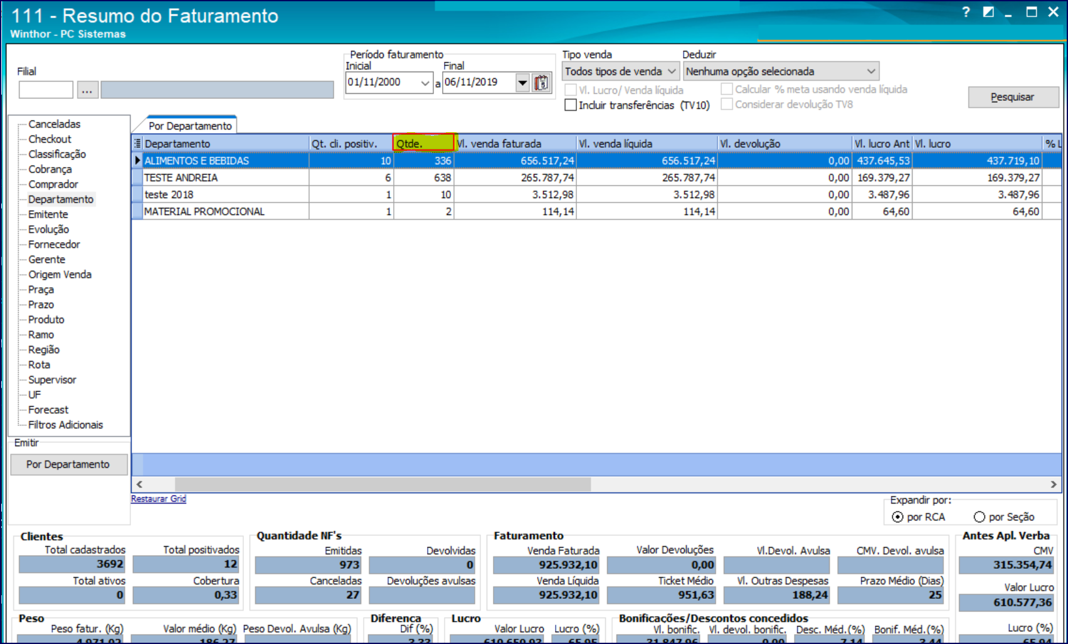The width and height of the screenshot is (1068, 644).
Task: Select the por Seção radio button
Action: (979, 517)
